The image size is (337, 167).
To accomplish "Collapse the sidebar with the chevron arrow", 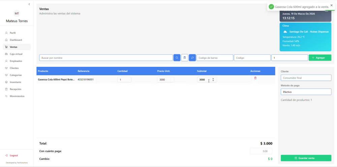I will [x=29, y=4].
